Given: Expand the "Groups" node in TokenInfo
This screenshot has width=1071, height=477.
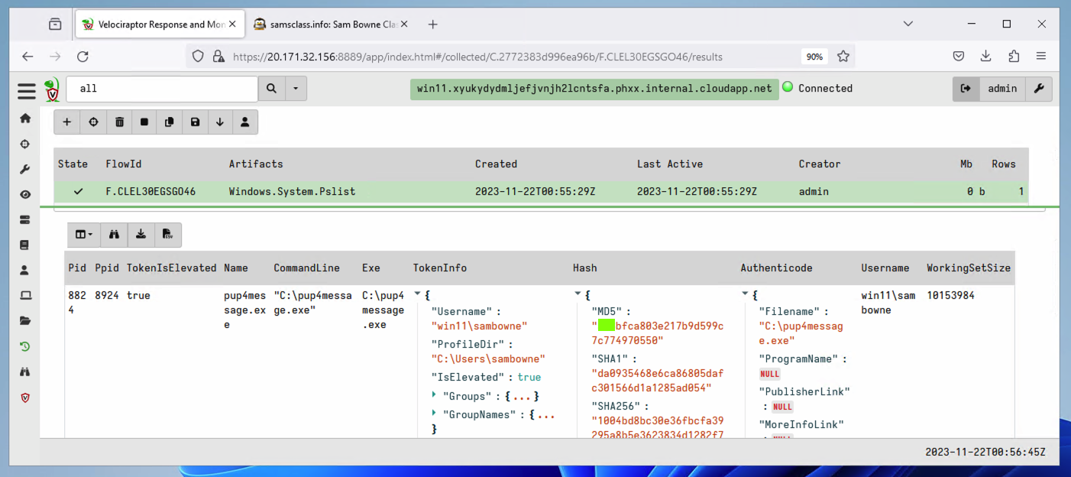Looking at the screenshot, I should coord(435,395).
